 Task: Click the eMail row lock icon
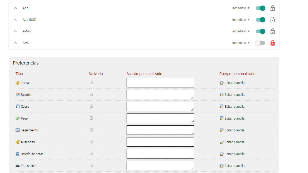[272, 31]
